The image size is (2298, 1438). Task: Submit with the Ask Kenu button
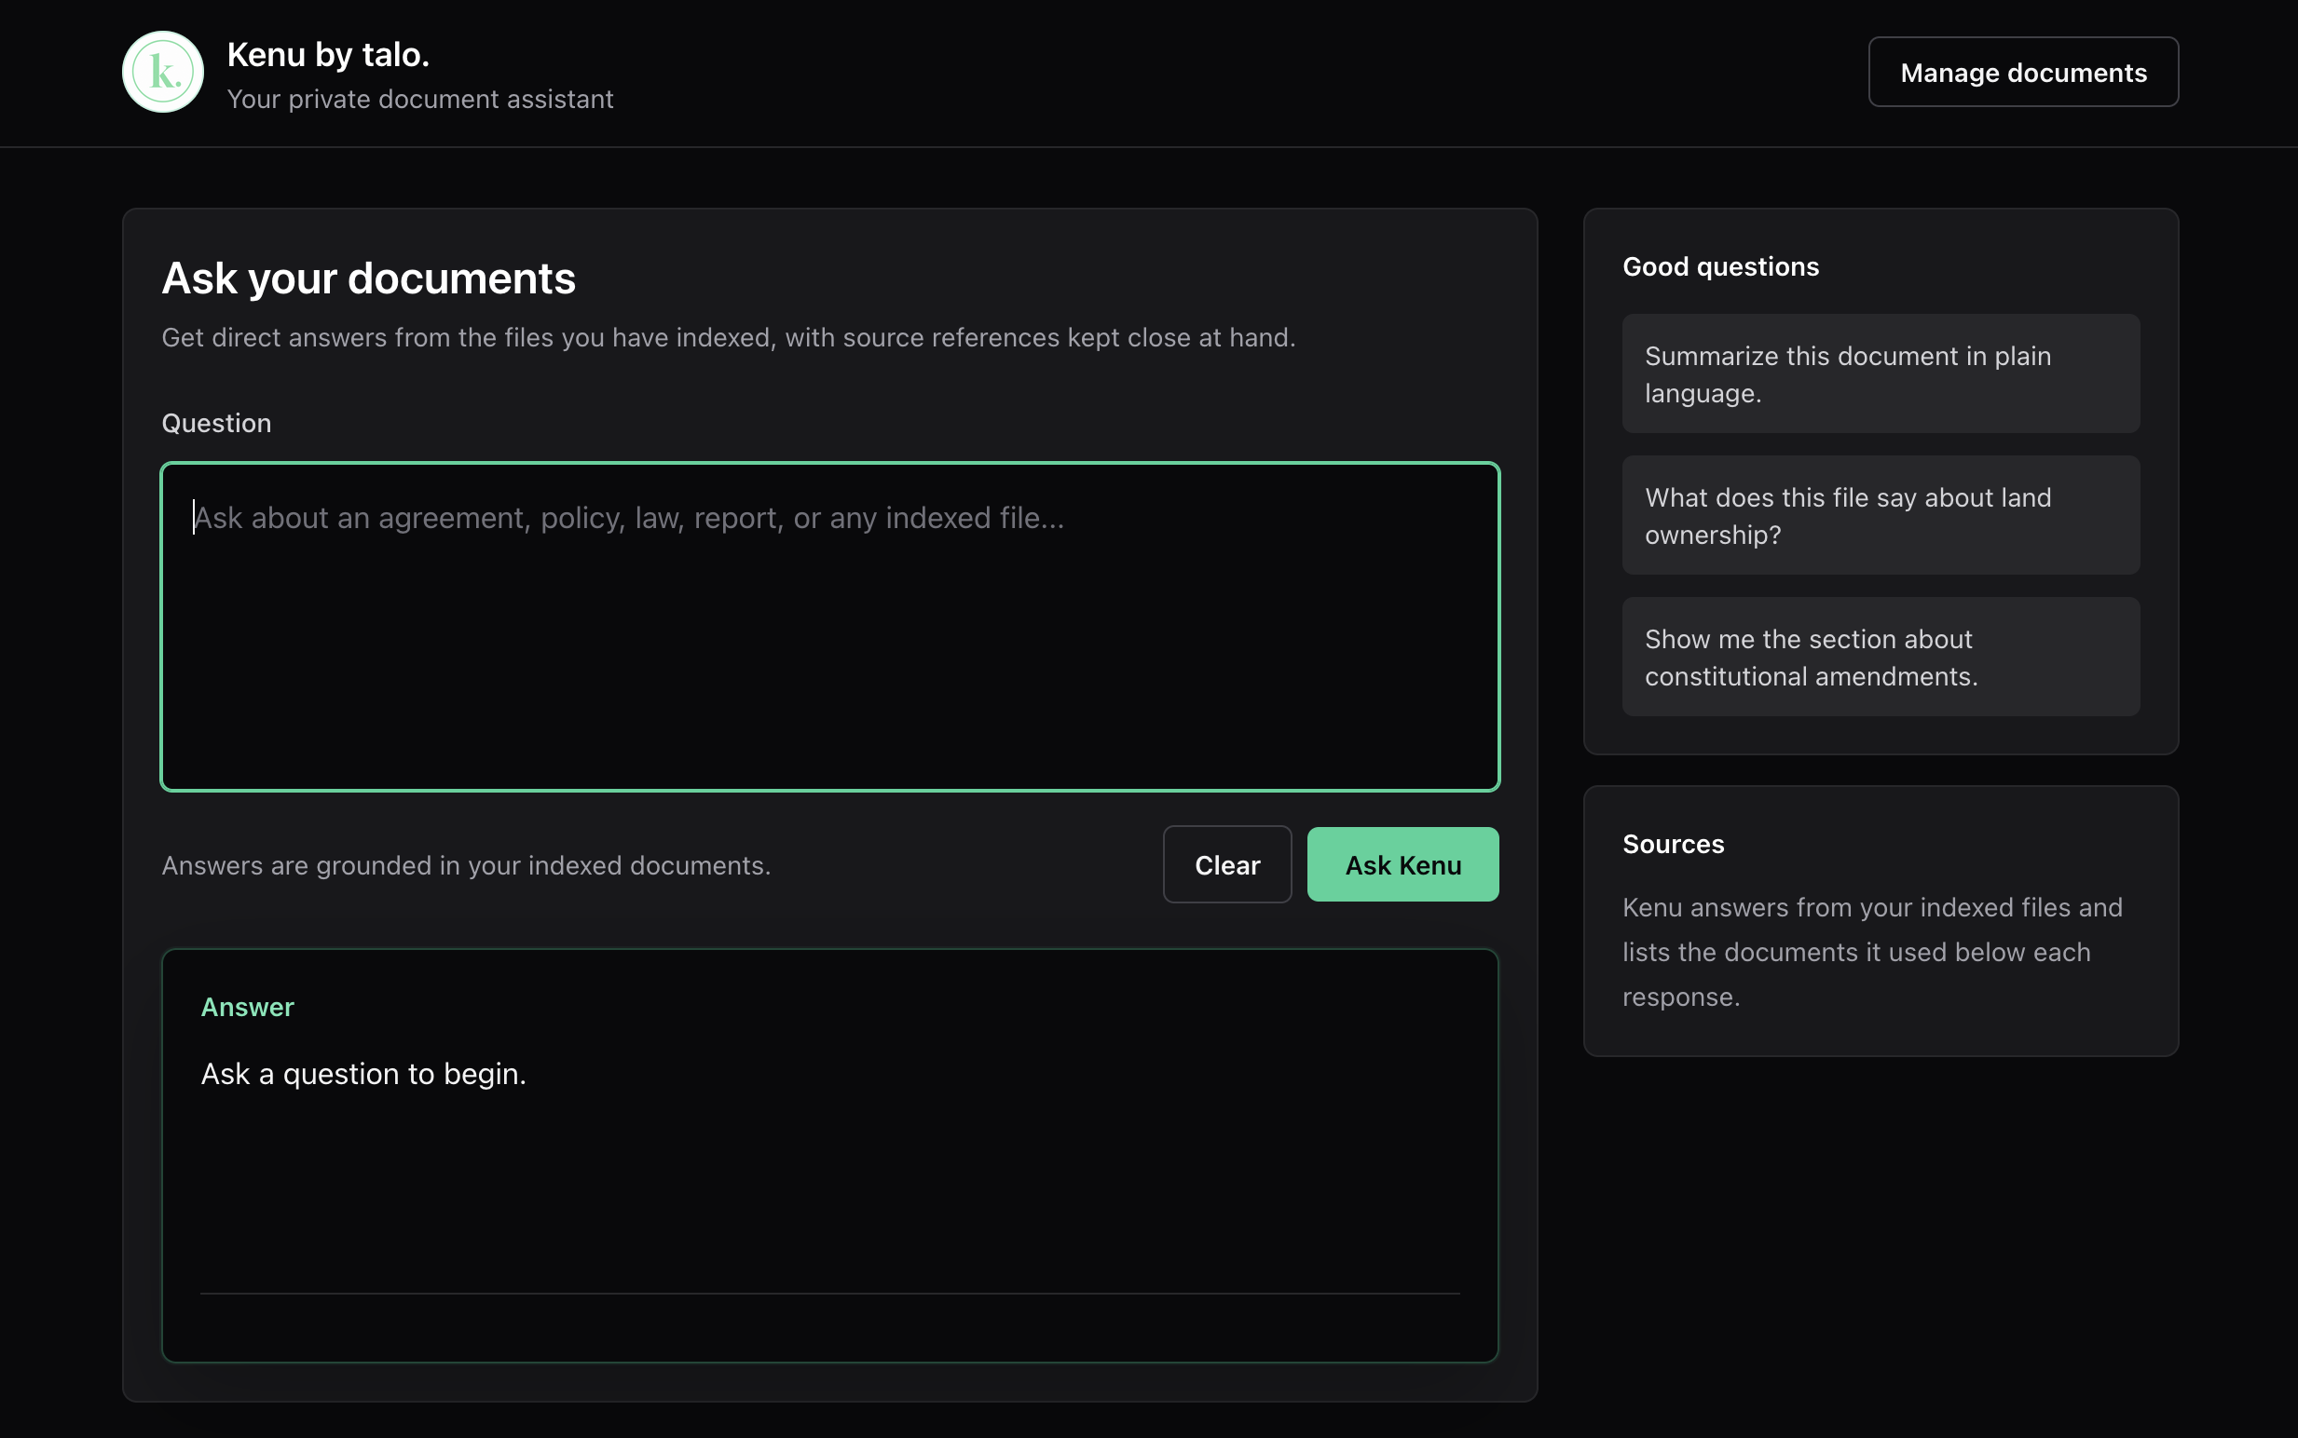[1402, 864]
